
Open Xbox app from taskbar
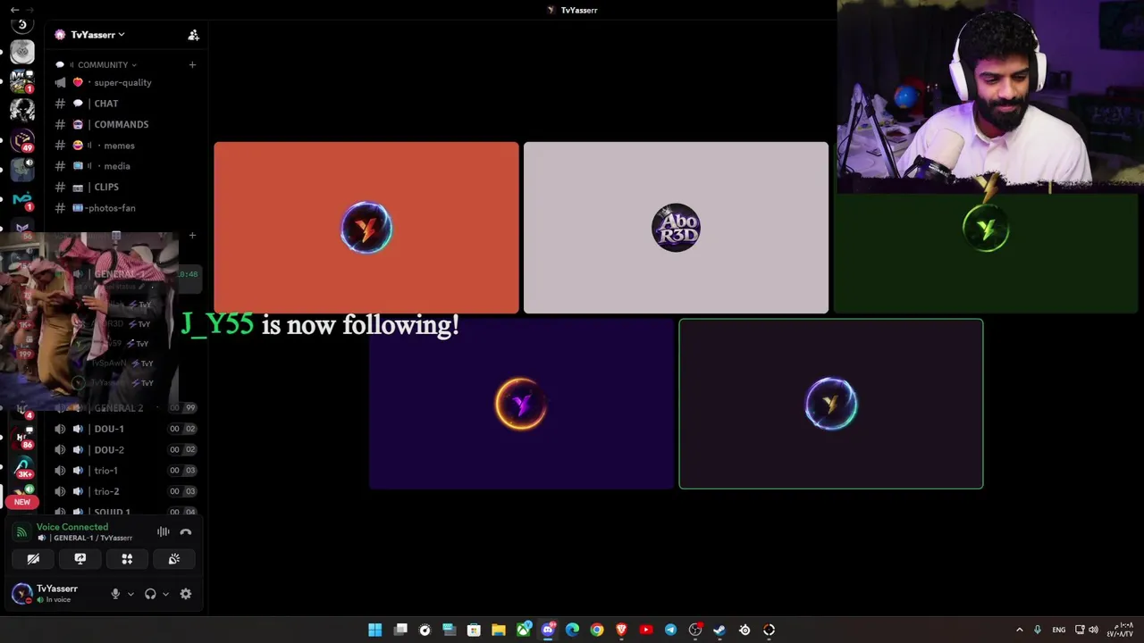(524, 630)
